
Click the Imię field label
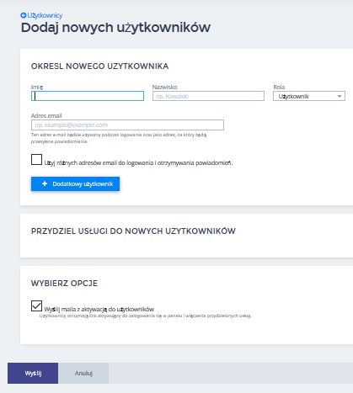click(x=37, y=88)
